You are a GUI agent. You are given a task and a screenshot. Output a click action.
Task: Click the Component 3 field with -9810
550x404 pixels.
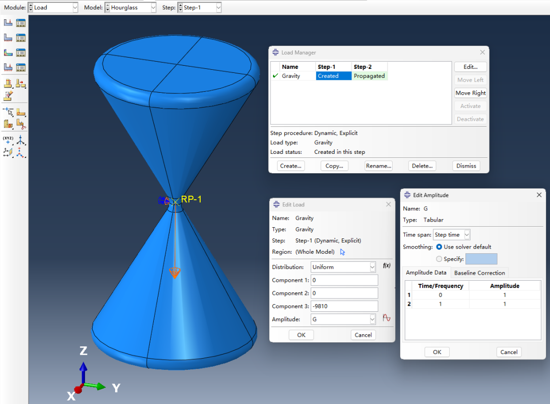click(344, 306)
